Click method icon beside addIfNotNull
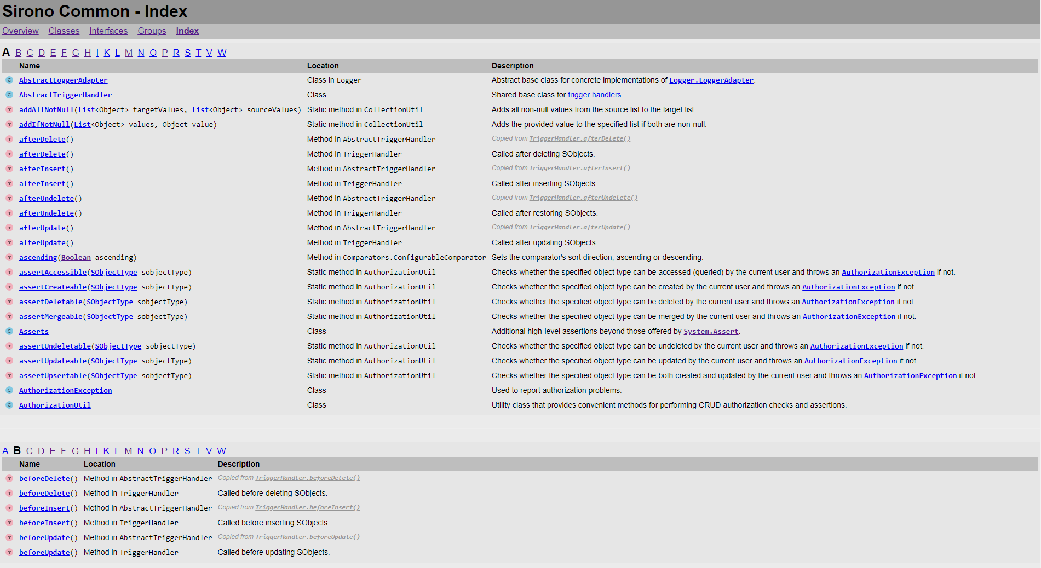This screenshot has height=568, width=1041. pos(9,124)
